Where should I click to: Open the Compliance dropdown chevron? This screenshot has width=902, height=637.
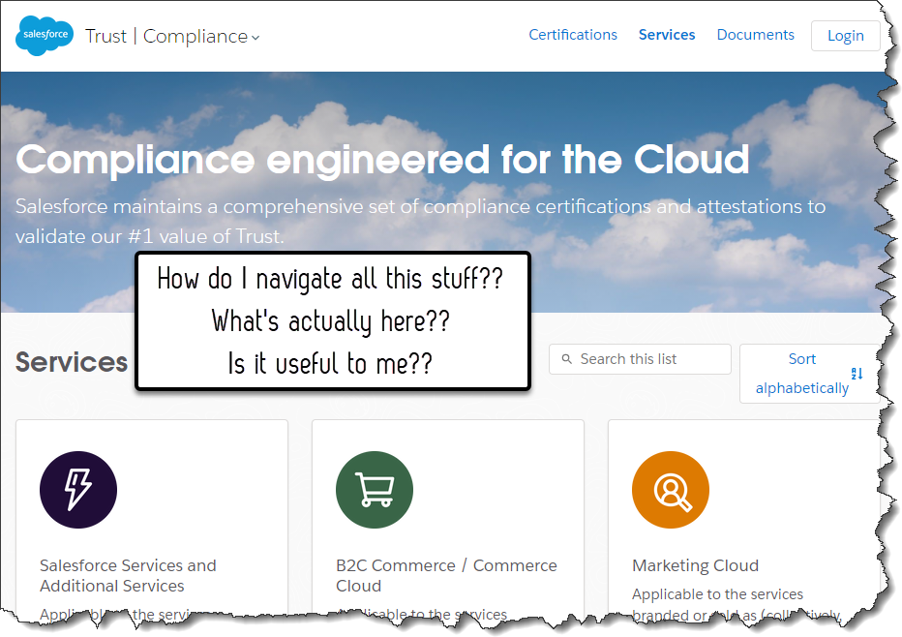click(256, 38)
